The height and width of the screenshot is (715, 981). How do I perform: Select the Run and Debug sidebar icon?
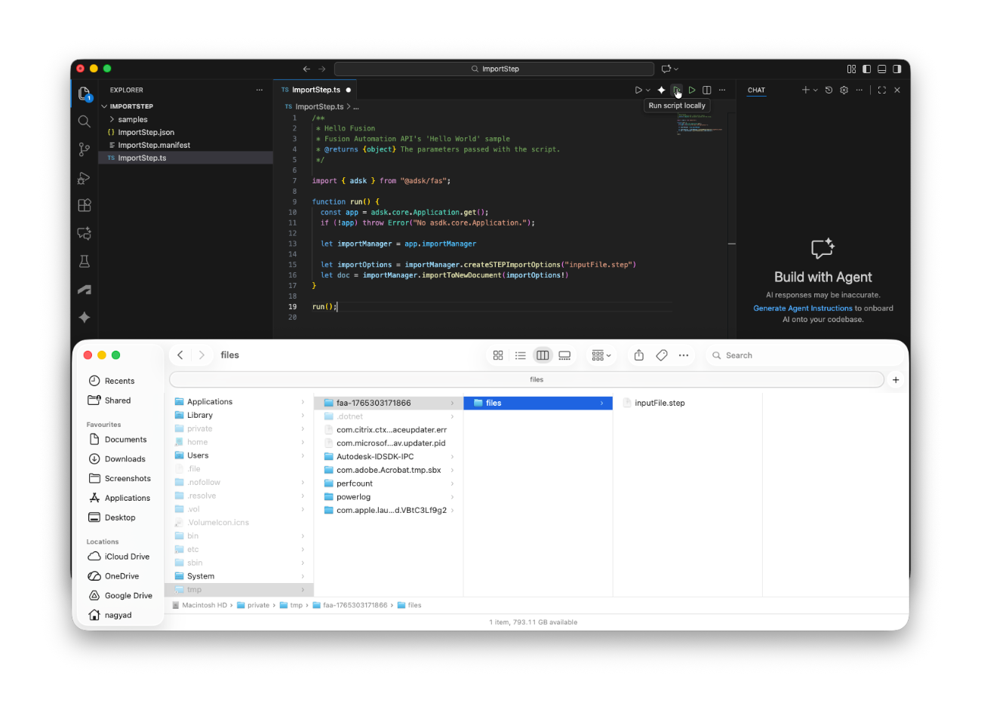pyautogui.click(x=84, y=178)
